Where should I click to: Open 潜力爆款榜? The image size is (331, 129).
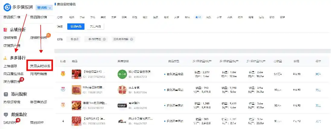pos(12,82)
